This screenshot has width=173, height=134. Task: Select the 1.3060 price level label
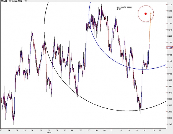click(170, 87)
